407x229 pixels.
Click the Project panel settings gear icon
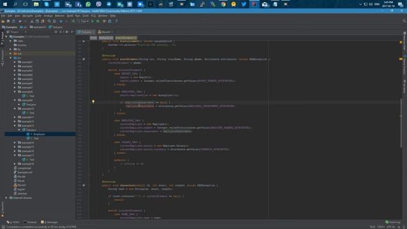[67, 32]
